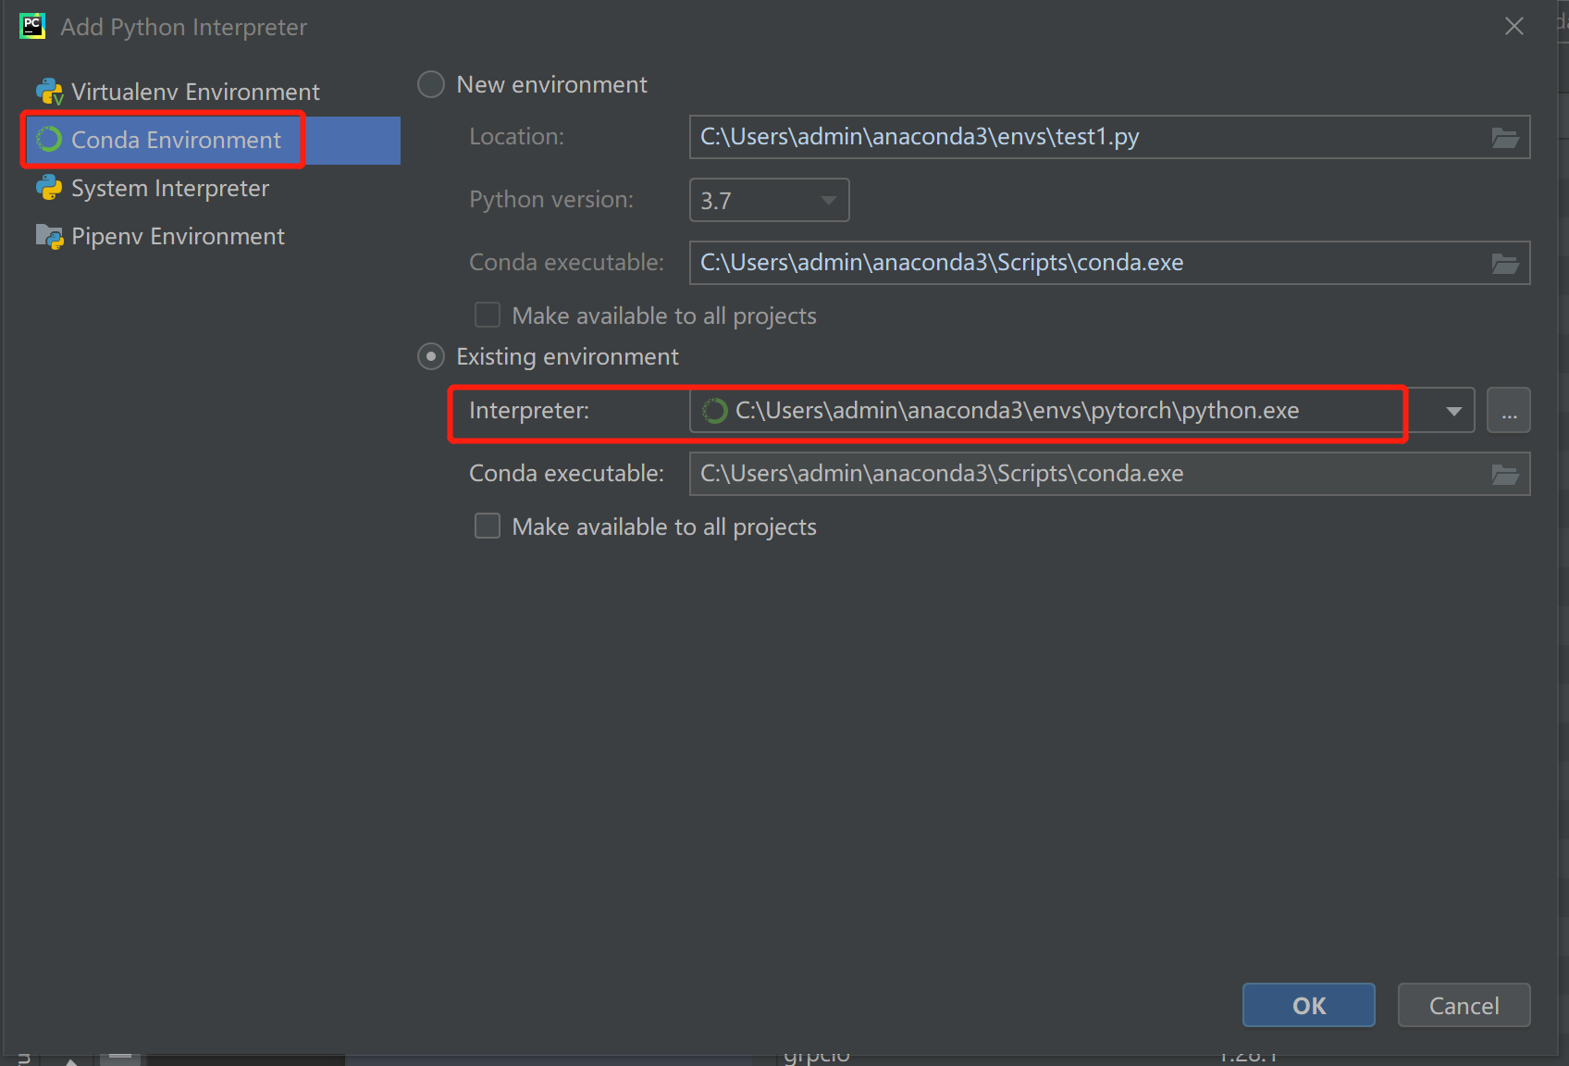Image resolution: width=1569 pixels, height=1066 pixels.
Task: Open the Python version 3.7 dropdown
Action: 769,200
